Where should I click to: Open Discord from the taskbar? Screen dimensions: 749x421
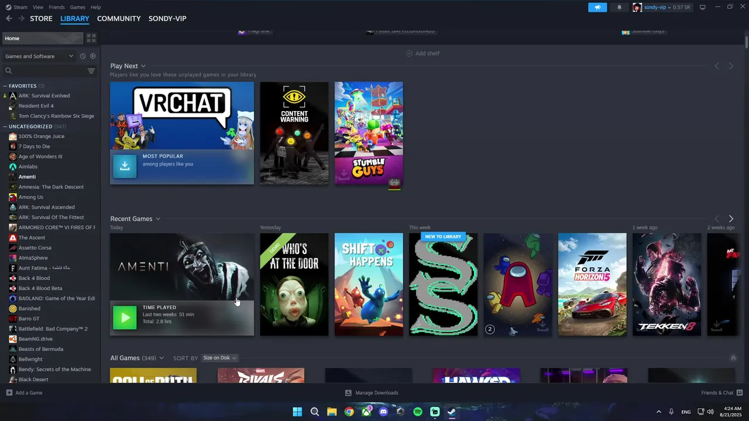pos(383,412)
